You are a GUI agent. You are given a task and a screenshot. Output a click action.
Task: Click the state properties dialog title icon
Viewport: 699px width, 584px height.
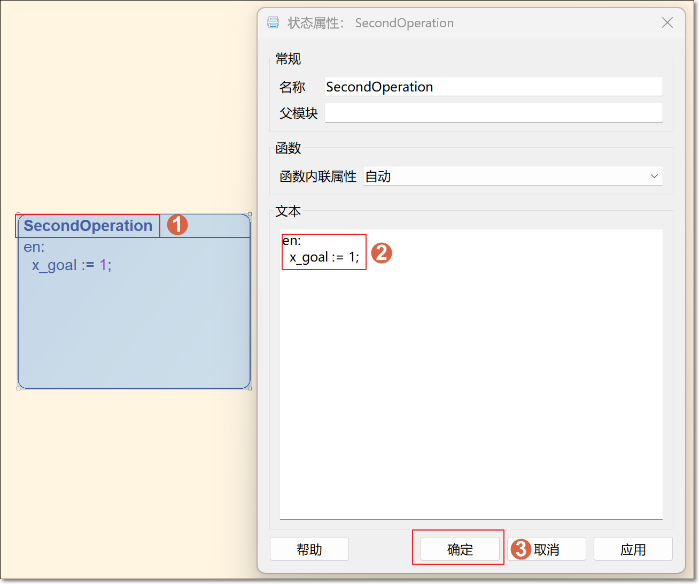pyautogui.click(x=273, y=22)
